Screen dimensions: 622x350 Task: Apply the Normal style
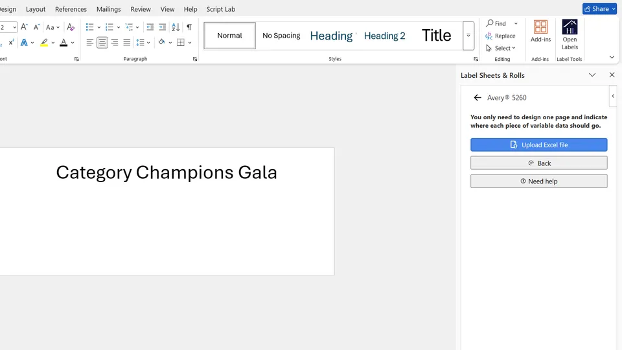coord(229,35)
